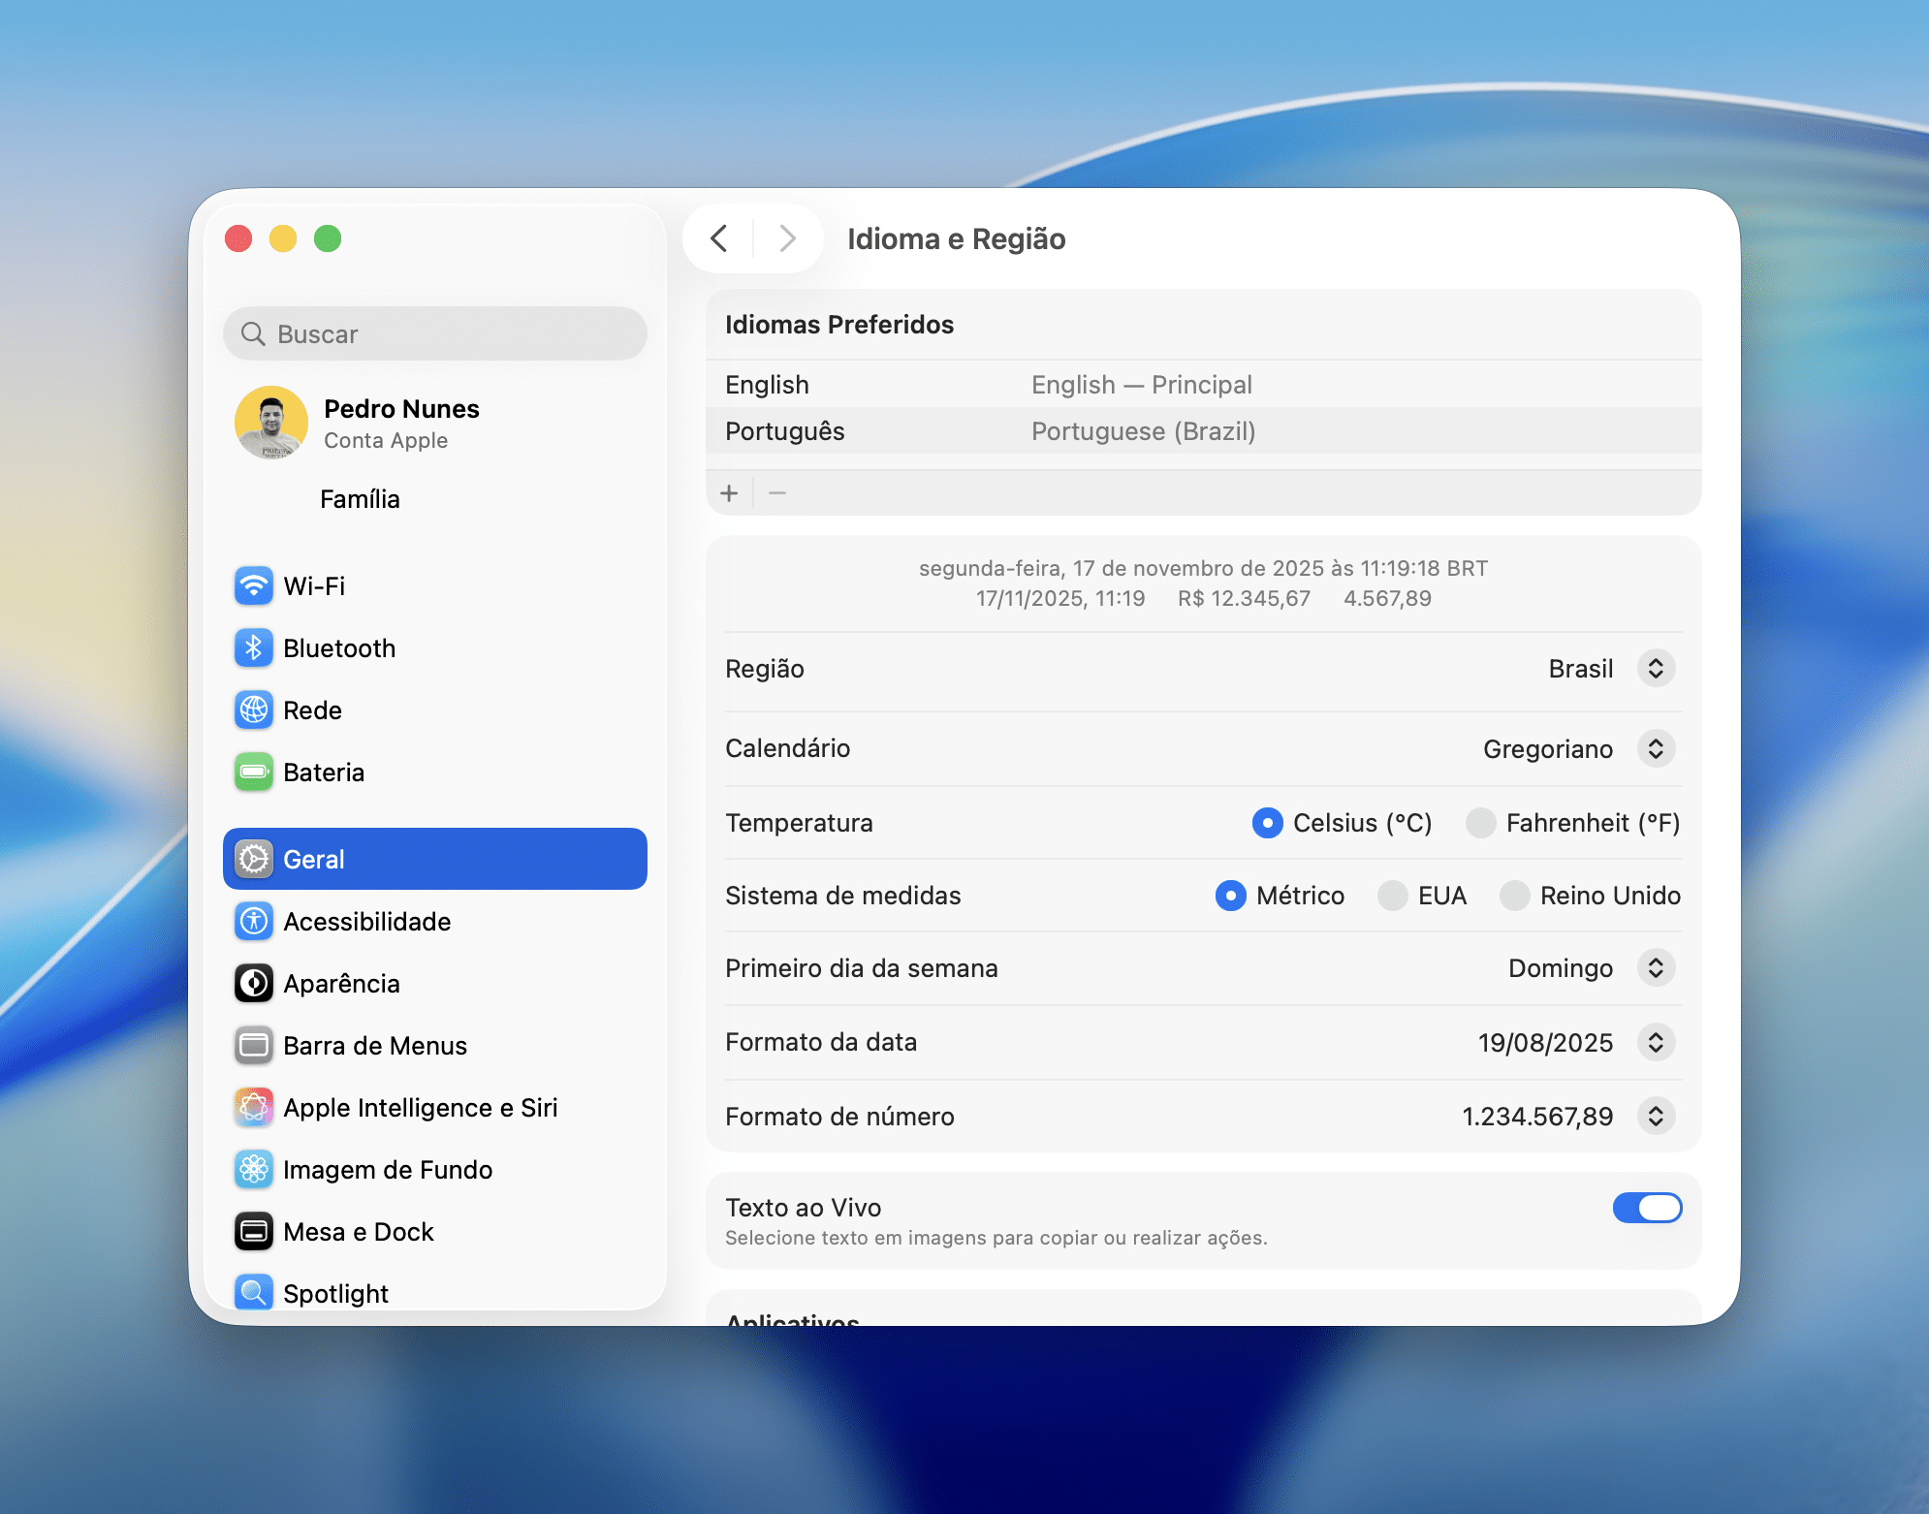Open the Família link in sidebar
Screen dimensions: 1929x1514
pyautogui.click(x=360, y=499)
